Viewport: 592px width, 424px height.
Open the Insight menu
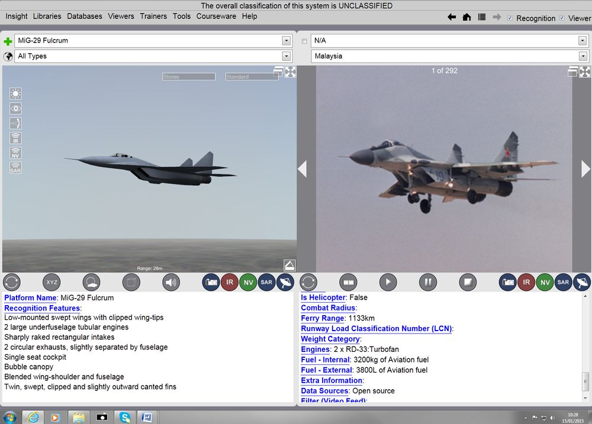pos(16,16)
